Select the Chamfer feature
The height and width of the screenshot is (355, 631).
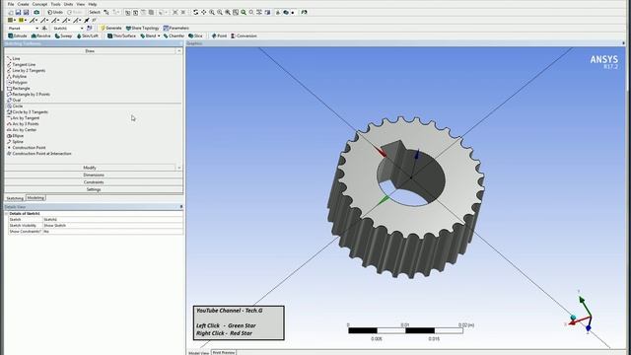coord(174,35)
